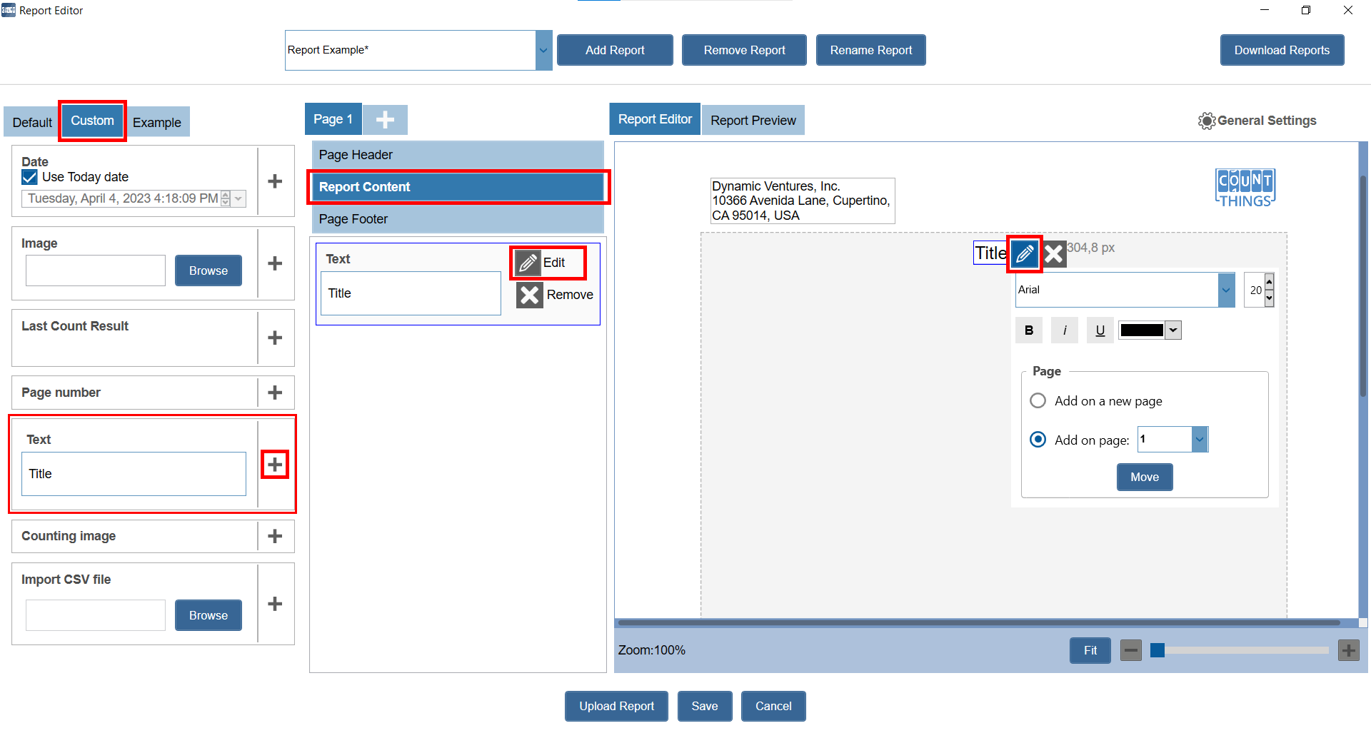The height and width of the screenshot is (733, 1371).
Task: Click the plus icon to add Text element
Action: (x=275, y=465)
